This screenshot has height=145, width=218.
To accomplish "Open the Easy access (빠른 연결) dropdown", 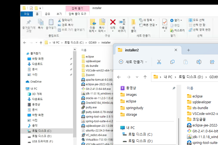I will tap(148, 25).
